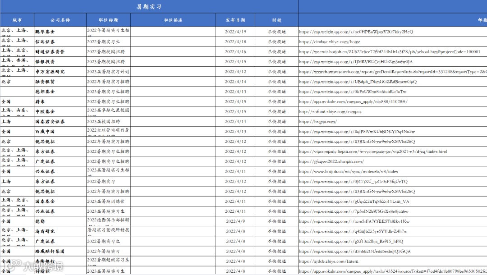This screenshot has width=487, height=275.
Task: Open the zofund.zhiye.com/campus link
Action: [330, 112]
